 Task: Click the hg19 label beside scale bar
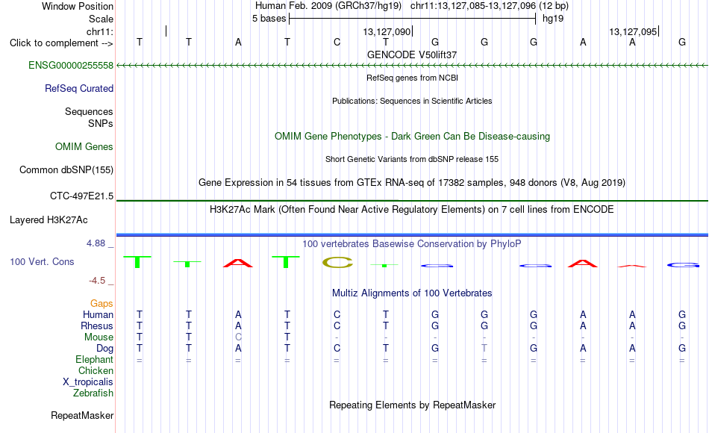[553, 19]
